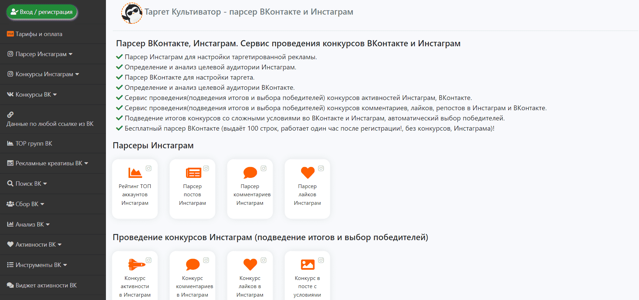The image size is (639, 300).
Task: Click VK logo icon beside Конкурсы ВК
Action: pyautogui.click(x=10, y=94)
